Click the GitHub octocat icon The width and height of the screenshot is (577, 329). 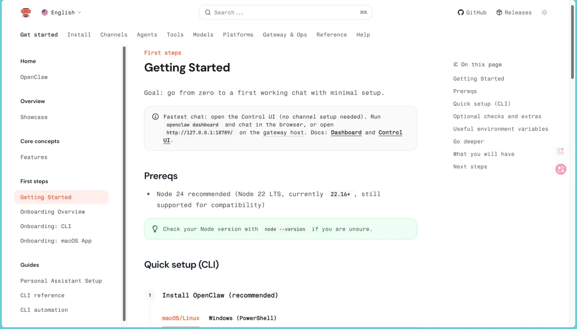(461, 12)
